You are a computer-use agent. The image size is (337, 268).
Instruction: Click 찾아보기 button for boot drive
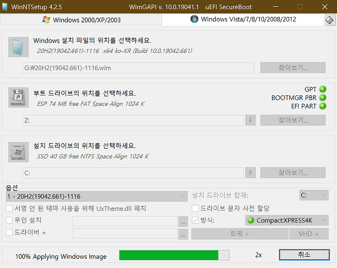pos(293,120)
